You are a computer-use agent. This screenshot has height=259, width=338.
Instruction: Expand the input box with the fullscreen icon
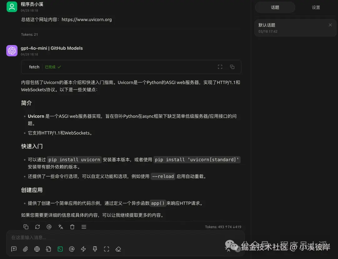(106, 249)
